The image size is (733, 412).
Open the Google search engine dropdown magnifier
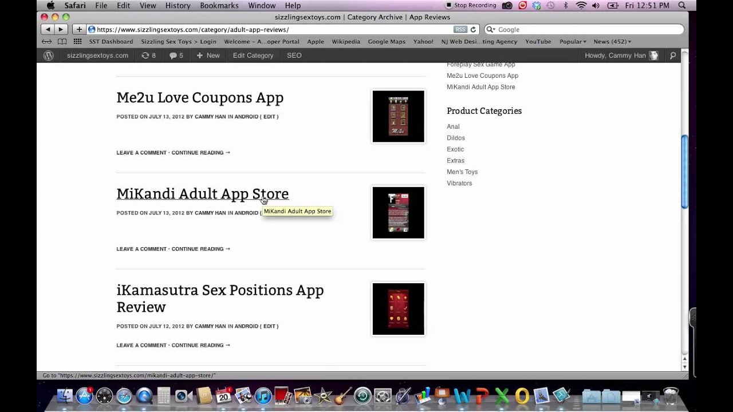pyautogui.click(x=491, y=29)
